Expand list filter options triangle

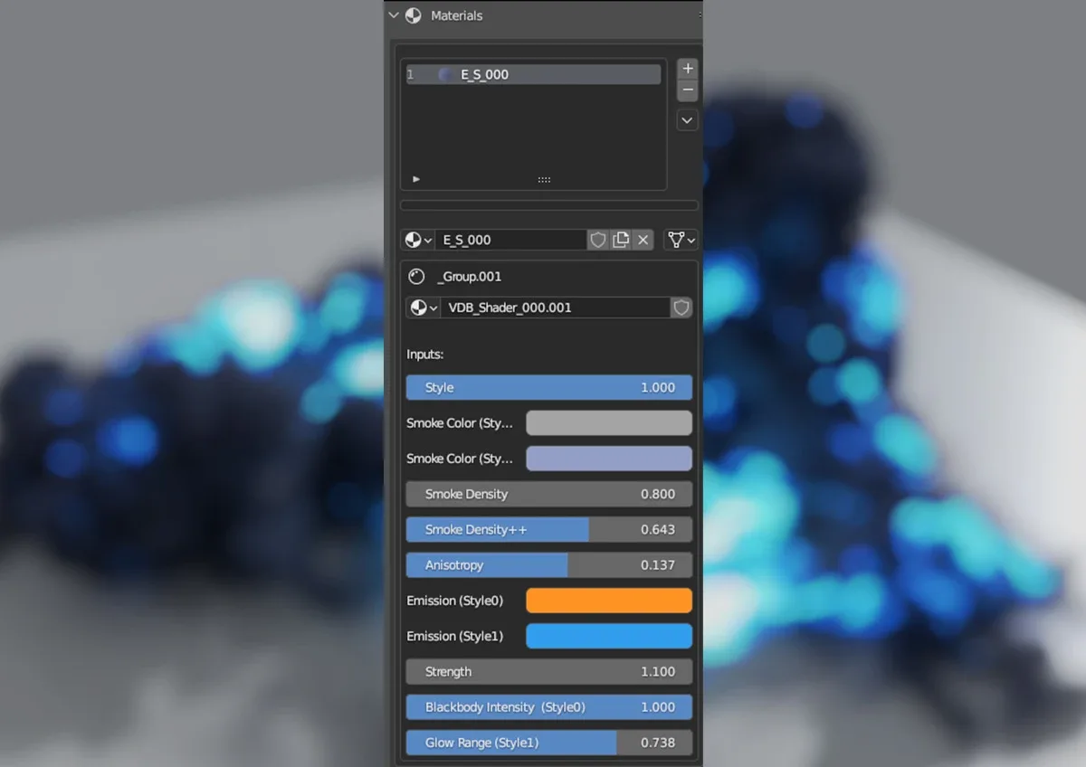pos(416,179)
